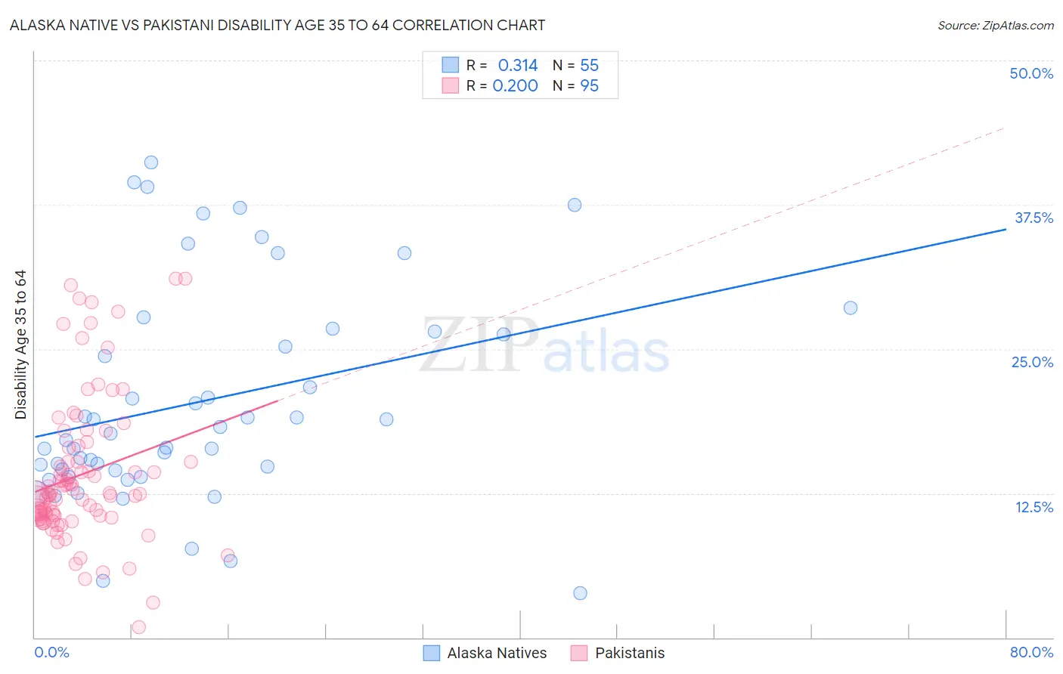This screenshot has width=1063, height=674.
Task: Click the dashed pink trend line extension
Action: [643, 261]
